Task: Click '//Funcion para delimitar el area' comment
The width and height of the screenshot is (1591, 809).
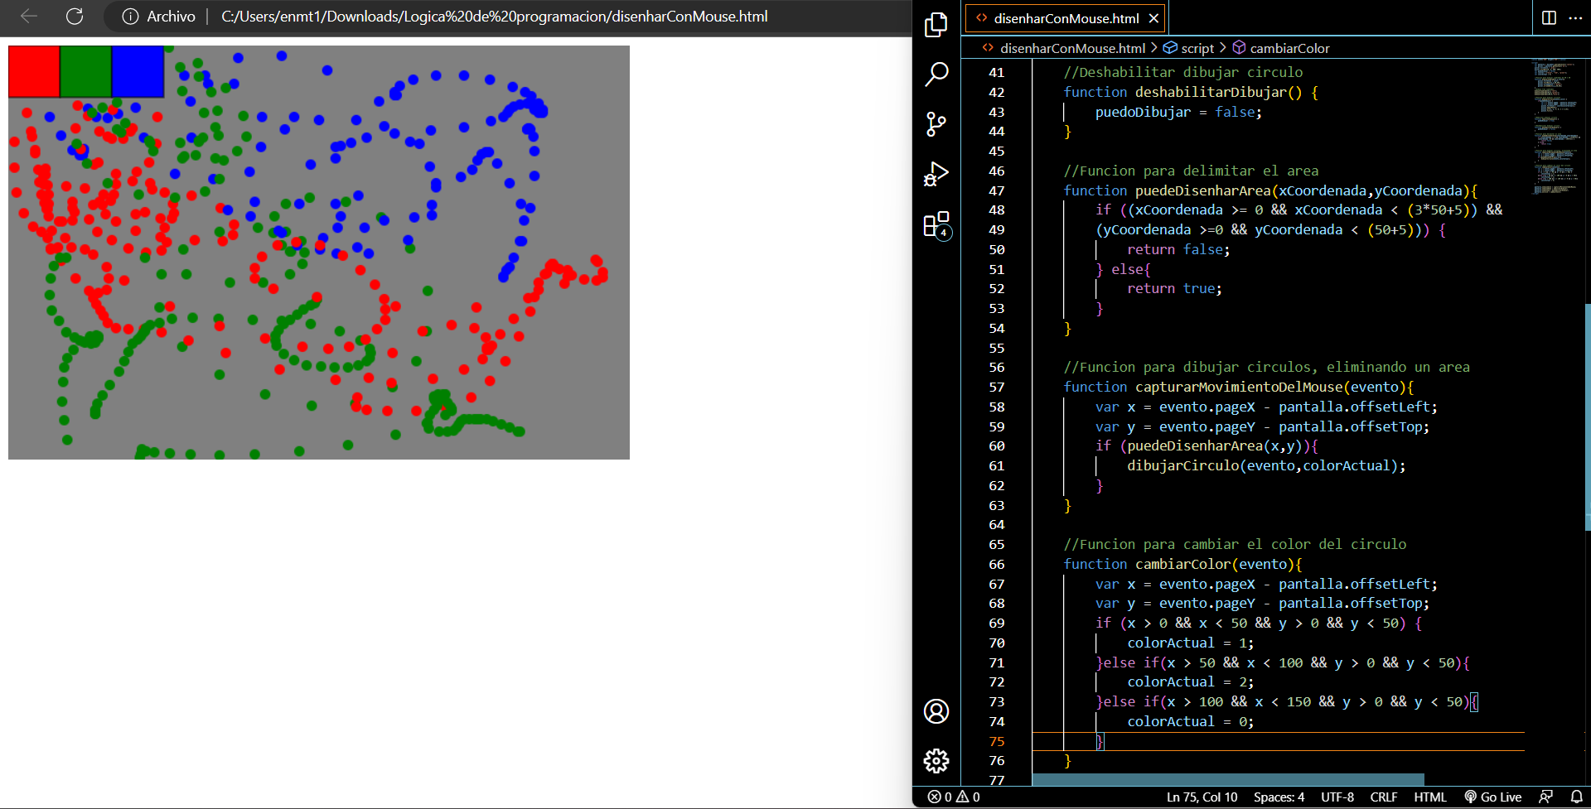Action: (1191, 171)
